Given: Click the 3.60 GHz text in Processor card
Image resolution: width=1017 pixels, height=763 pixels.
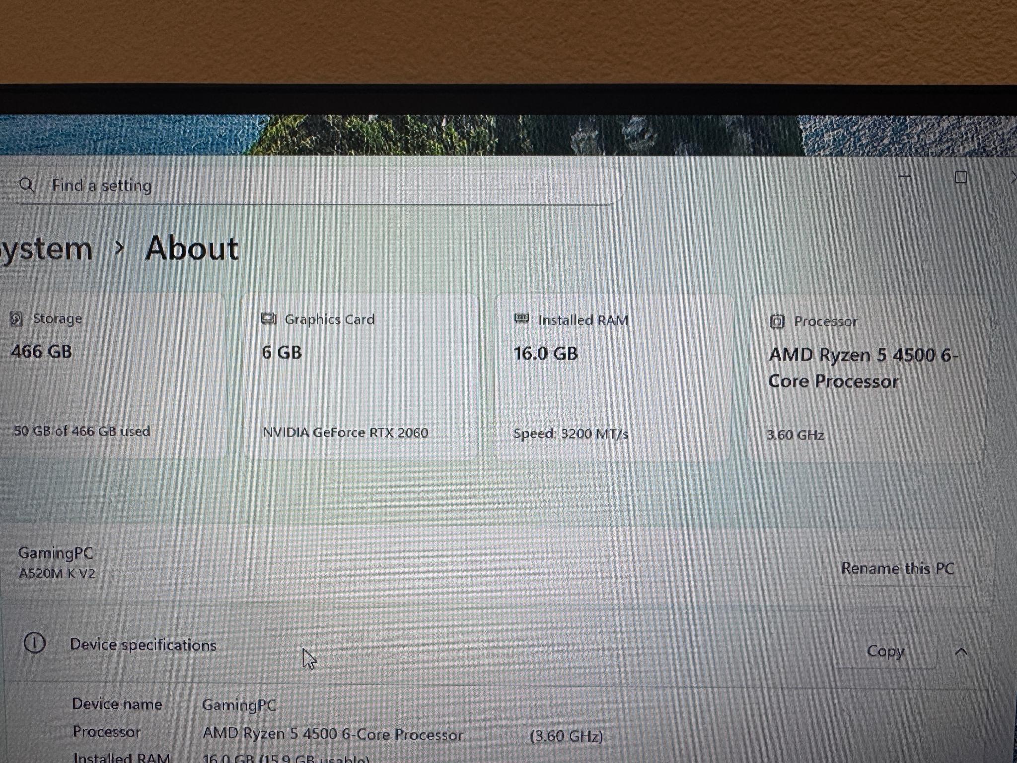Looking at the screenshot, I should coord(796,435).
